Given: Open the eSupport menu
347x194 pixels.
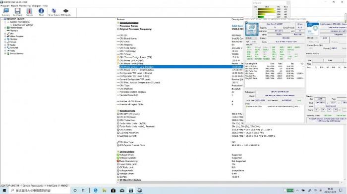Looking at the screenshot, I should click(x=37, y=6).
